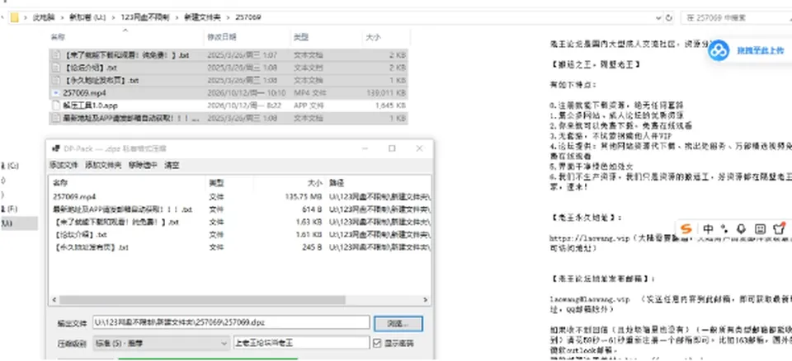
Task: Click the 257069.mp4 icon in Explorer
Action: [55, 93]
